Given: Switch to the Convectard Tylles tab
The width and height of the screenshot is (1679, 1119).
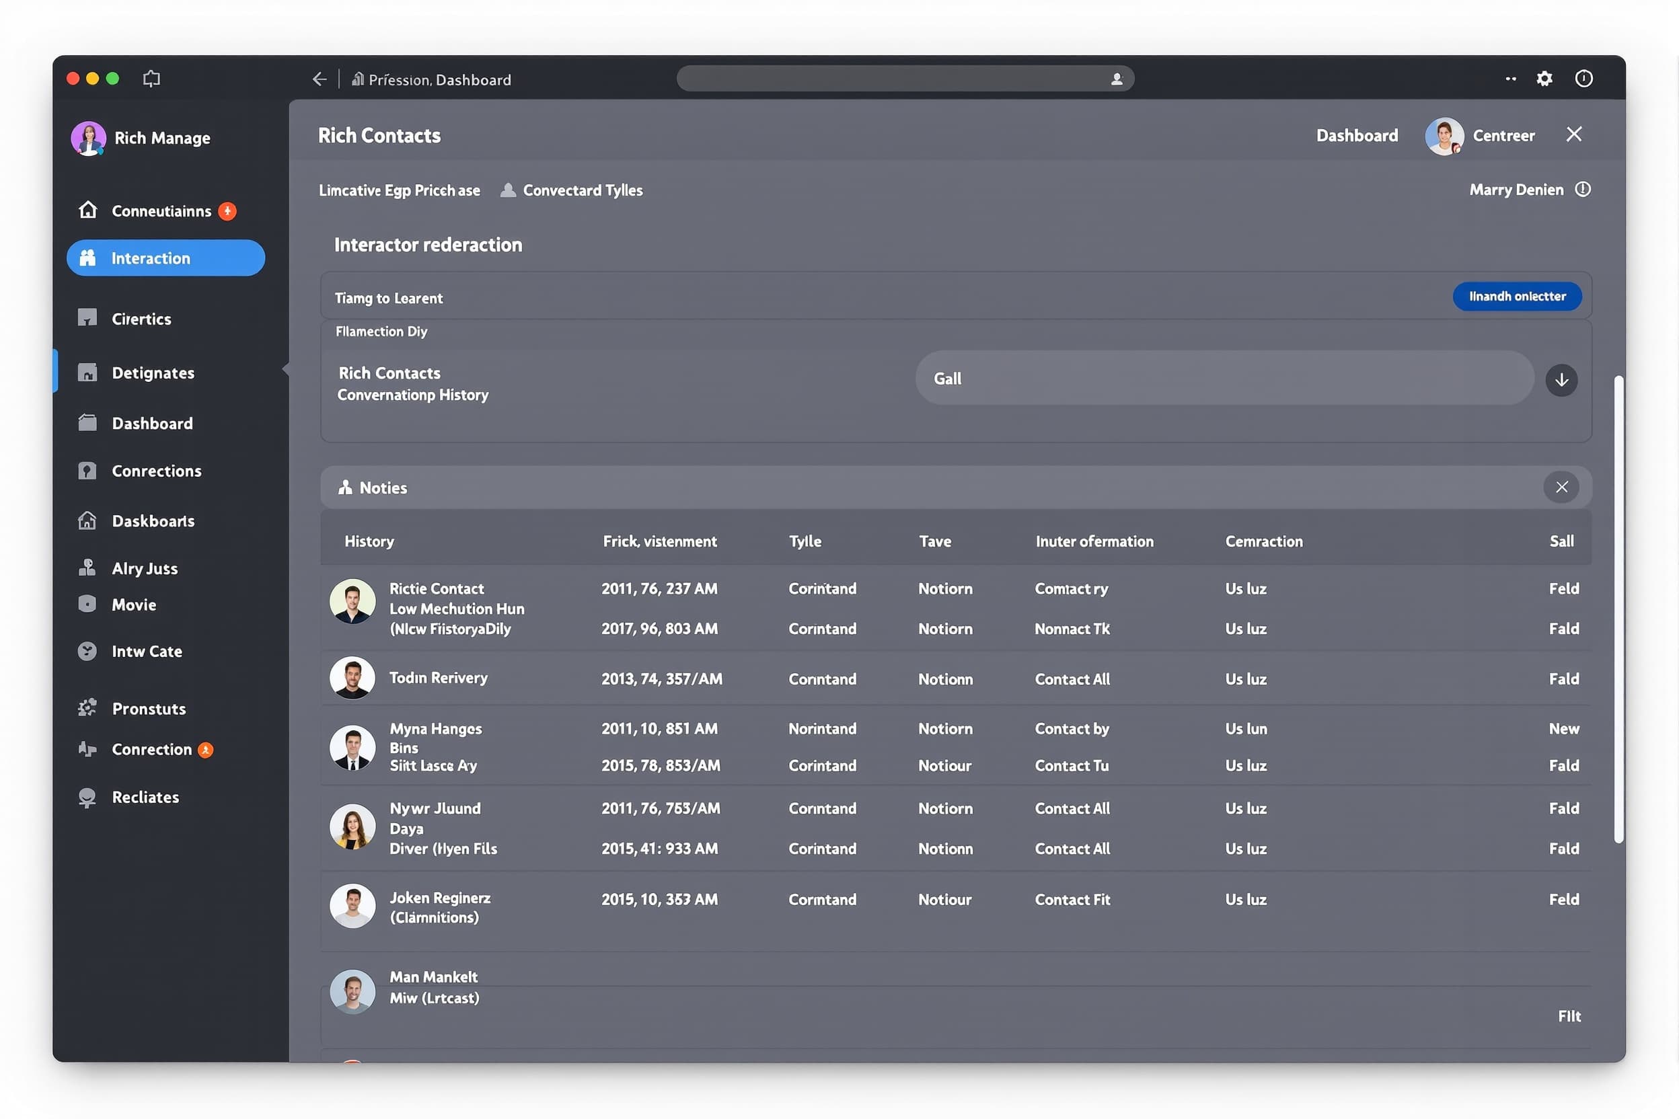Looking at the screenshot, I should pos(571,190).
